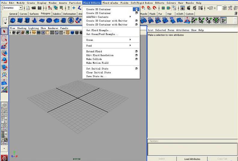Open panel layout arrow below toolbox
Screen dimensions: 238x161
(x=4, y=148)
